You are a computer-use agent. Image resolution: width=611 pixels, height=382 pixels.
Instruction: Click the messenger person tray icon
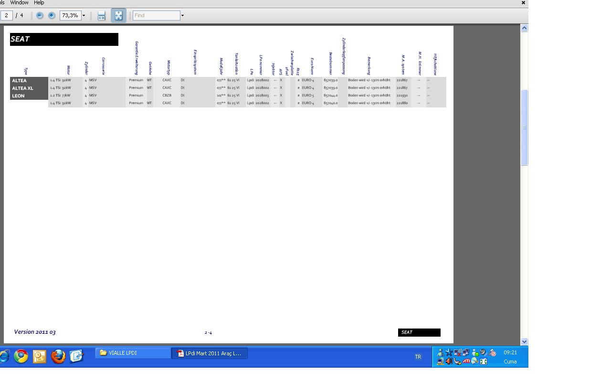441,353
